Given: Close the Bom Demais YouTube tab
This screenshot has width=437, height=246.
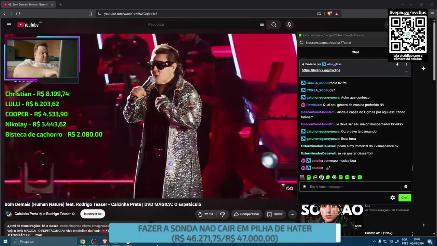Looking at the screenshot, I should (52, 4).
